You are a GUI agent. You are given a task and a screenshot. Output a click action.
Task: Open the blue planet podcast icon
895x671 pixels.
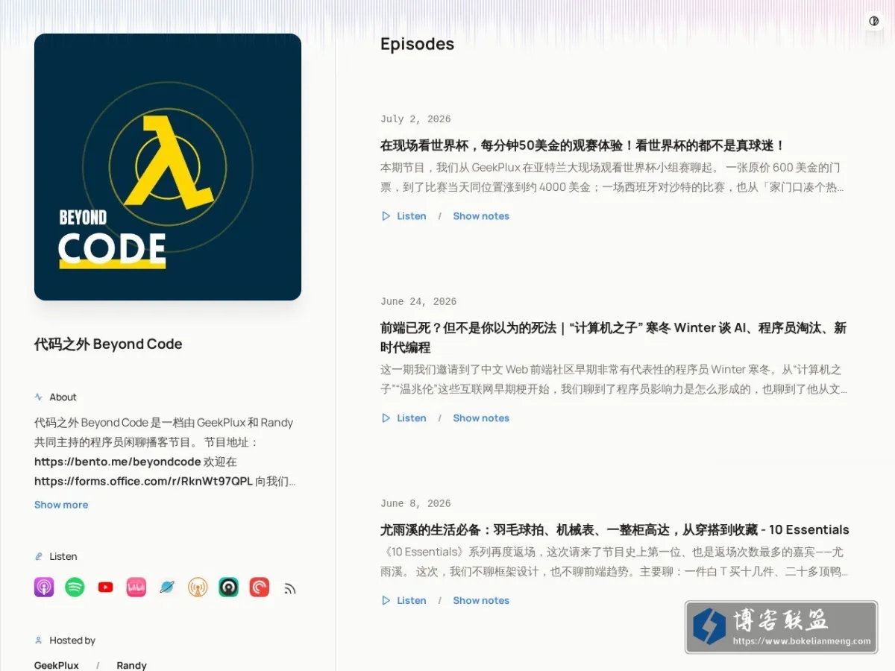(166, 587)
